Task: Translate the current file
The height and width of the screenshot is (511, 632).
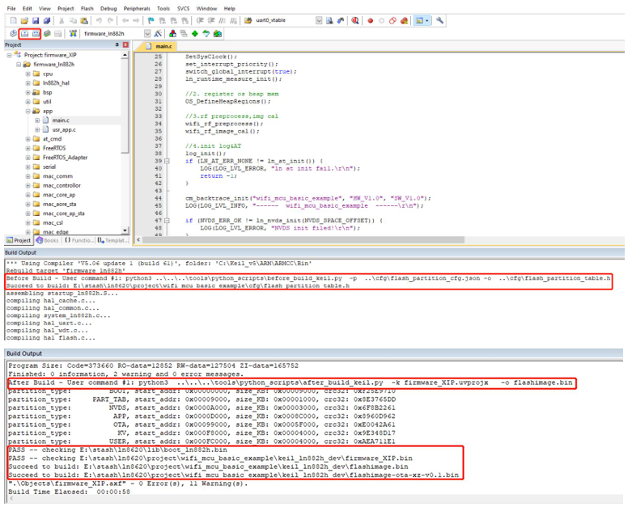Action: coord(13,34)
